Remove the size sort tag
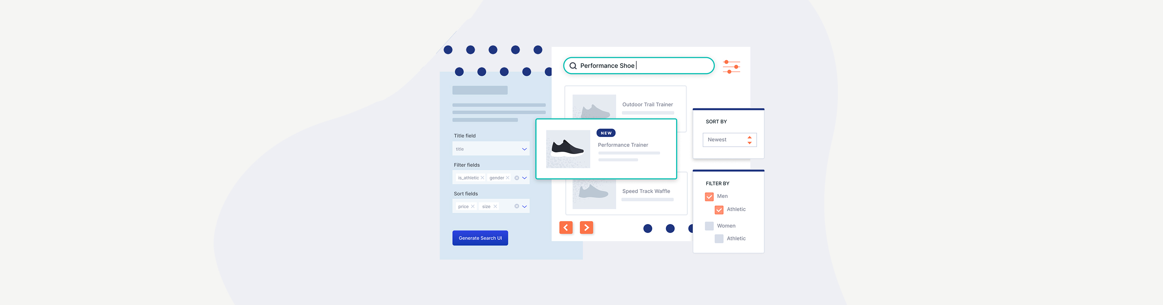1163x305 pixels. pyautogui.click(x=495, y=206)
